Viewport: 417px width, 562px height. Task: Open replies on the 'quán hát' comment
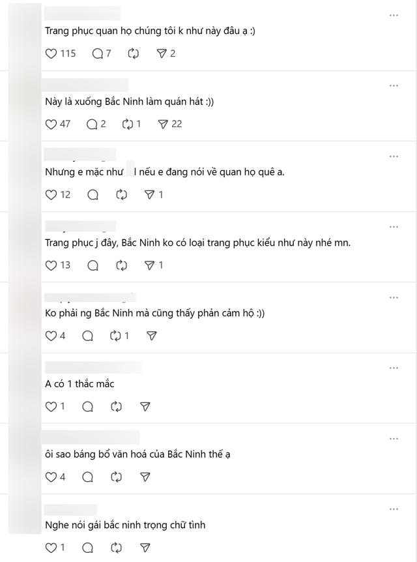(x=91, y=124)
